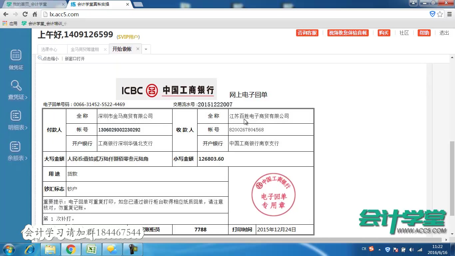Click the lx.acc5.com address bar
This screenshot has width=455, height=256.
[x=233, y=14]
